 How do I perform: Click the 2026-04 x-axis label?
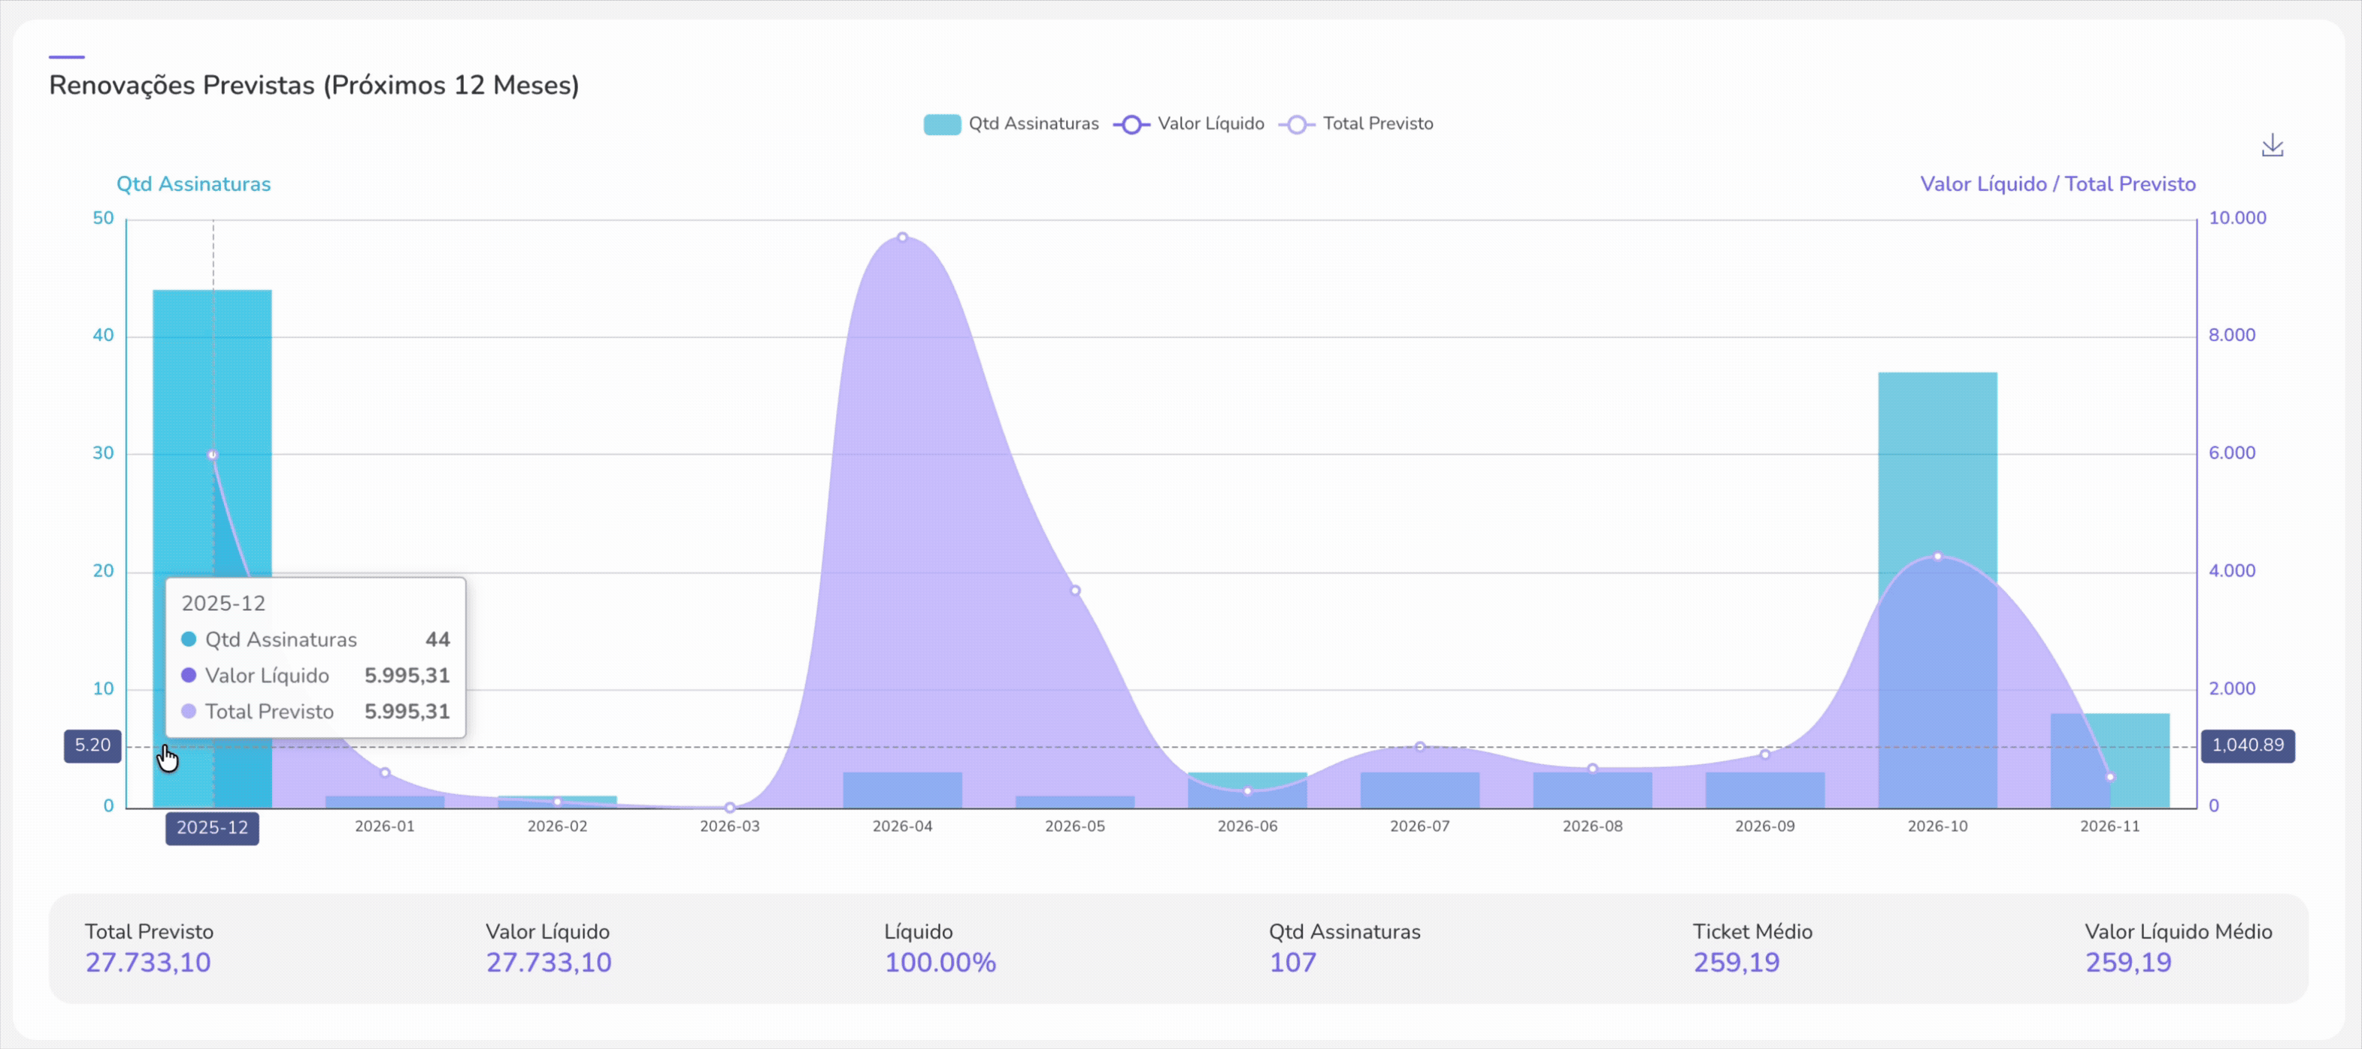point(902,827)
